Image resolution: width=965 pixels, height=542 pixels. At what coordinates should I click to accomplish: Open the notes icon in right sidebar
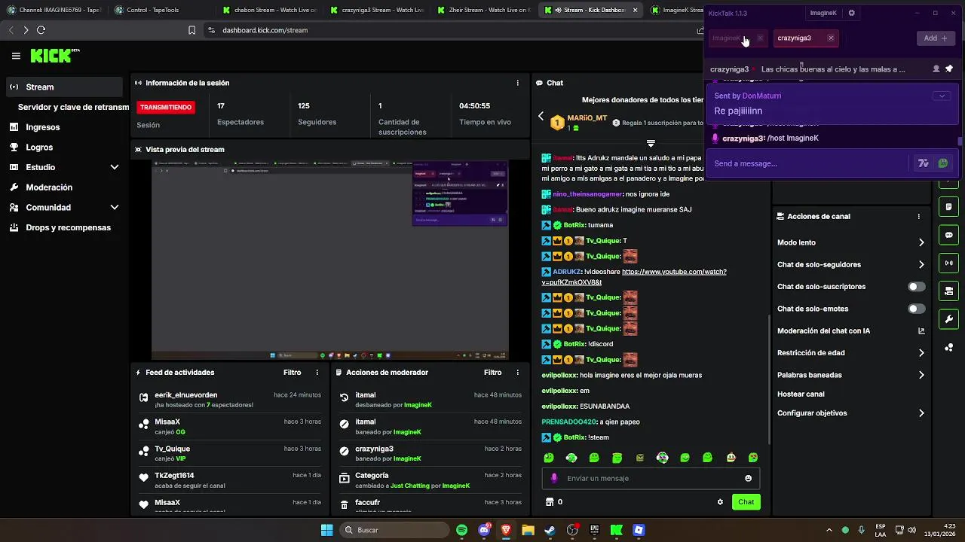point(949,207)
